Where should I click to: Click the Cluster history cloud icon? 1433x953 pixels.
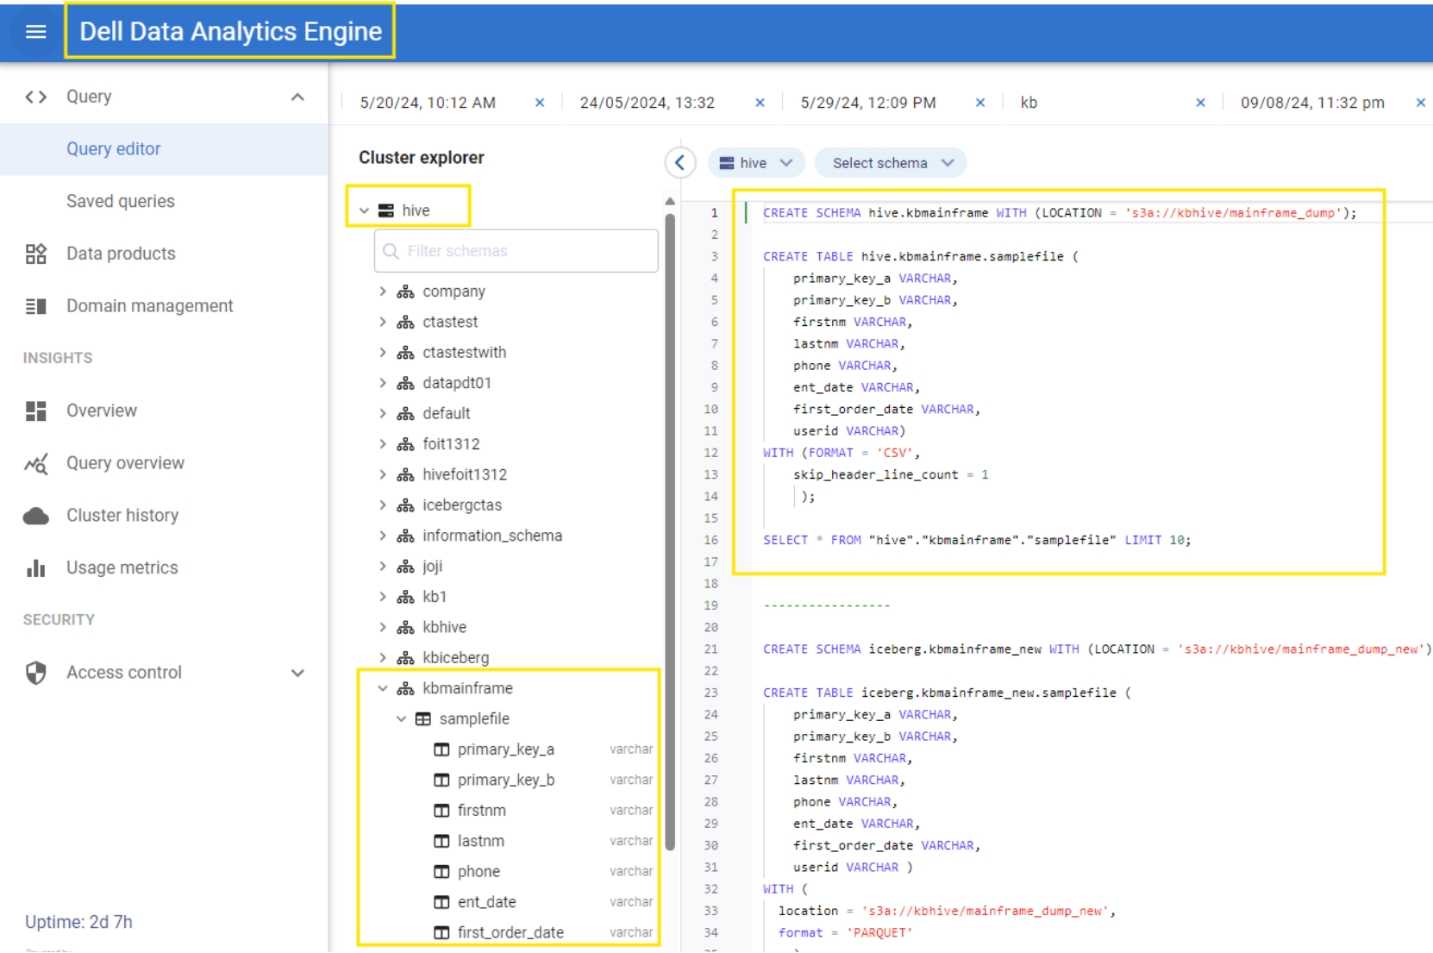[x=35, y=516]
